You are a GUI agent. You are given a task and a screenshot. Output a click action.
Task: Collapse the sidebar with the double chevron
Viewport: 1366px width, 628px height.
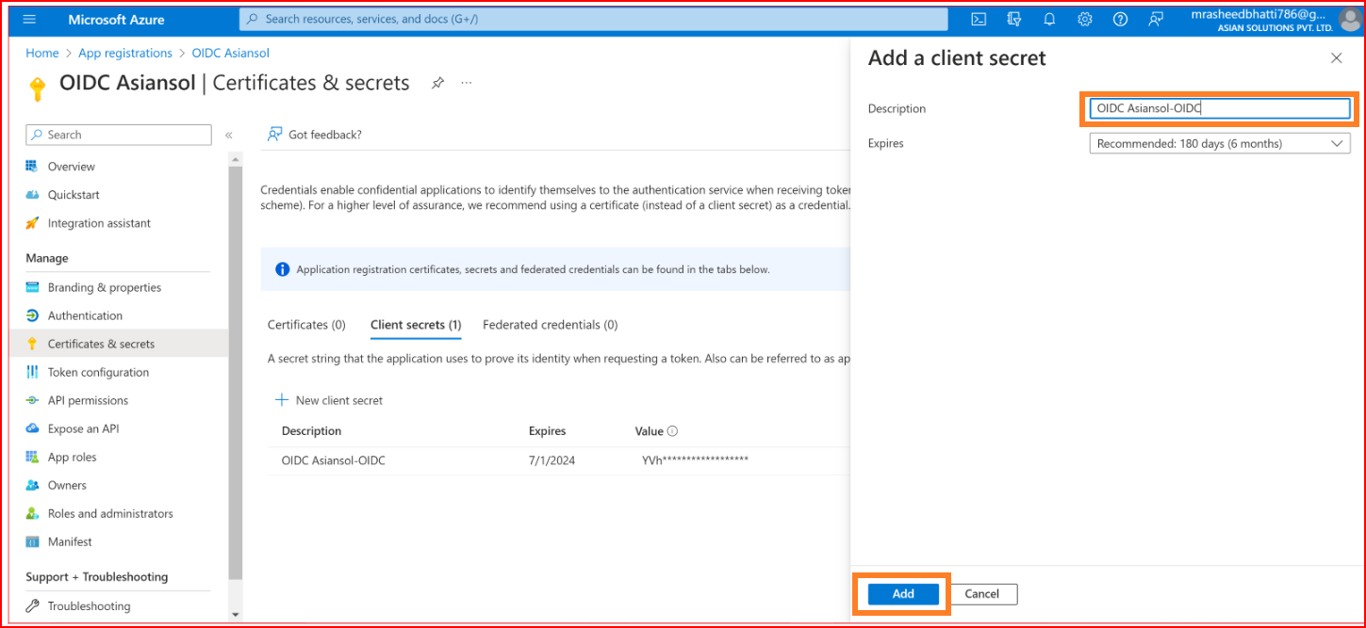click(228, 136)
